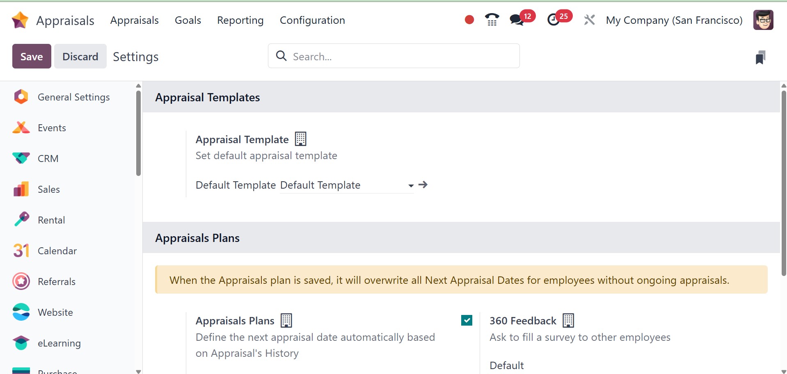Open the user avatar menu
This screenshot has height=374, width=787.
(763, 20)
